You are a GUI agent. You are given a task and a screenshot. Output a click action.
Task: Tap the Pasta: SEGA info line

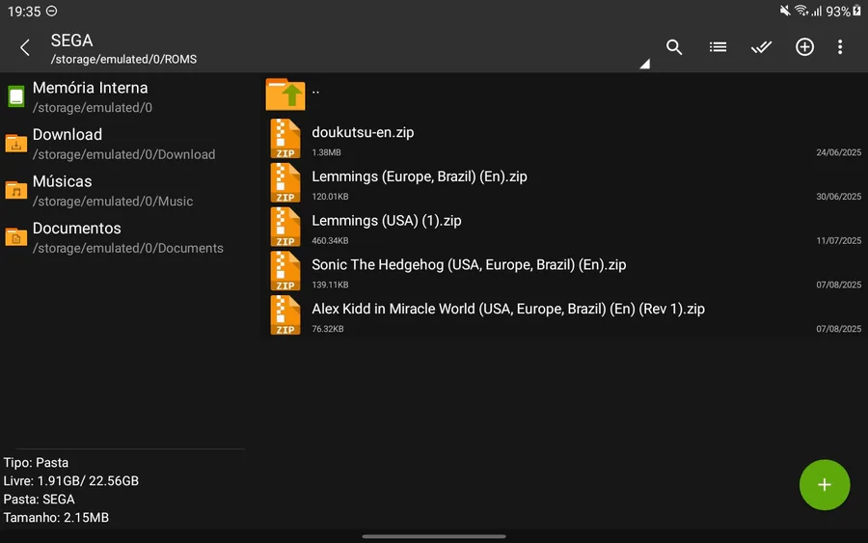point(39,500)
